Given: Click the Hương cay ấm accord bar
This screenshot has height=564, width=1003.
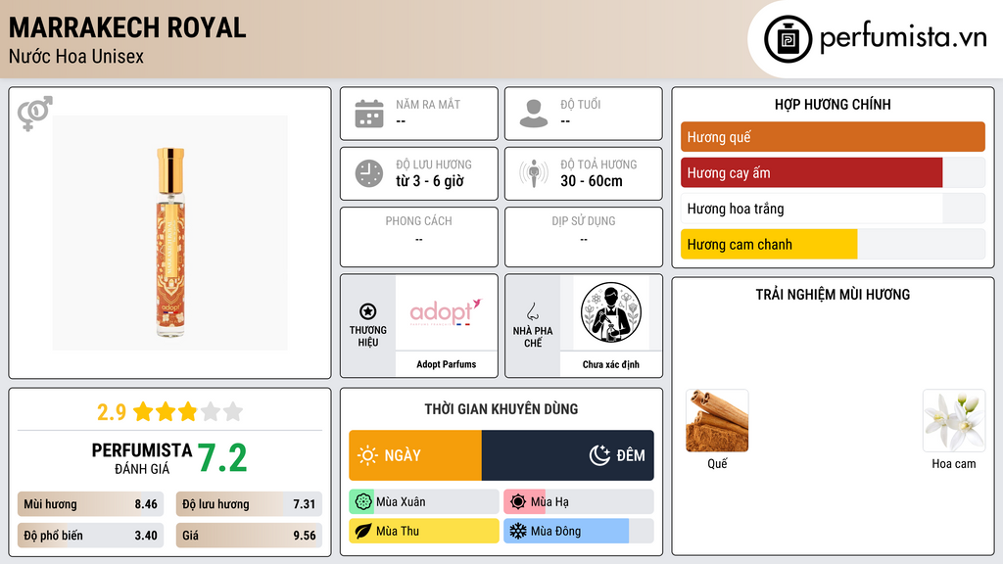Looking at the screenshot, I should pyautogui.click(x=833, y=172).
